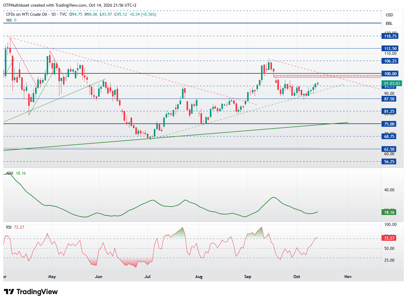Click the 40.00 ADX scale value

pyautogui.click(x=389, y=190)
